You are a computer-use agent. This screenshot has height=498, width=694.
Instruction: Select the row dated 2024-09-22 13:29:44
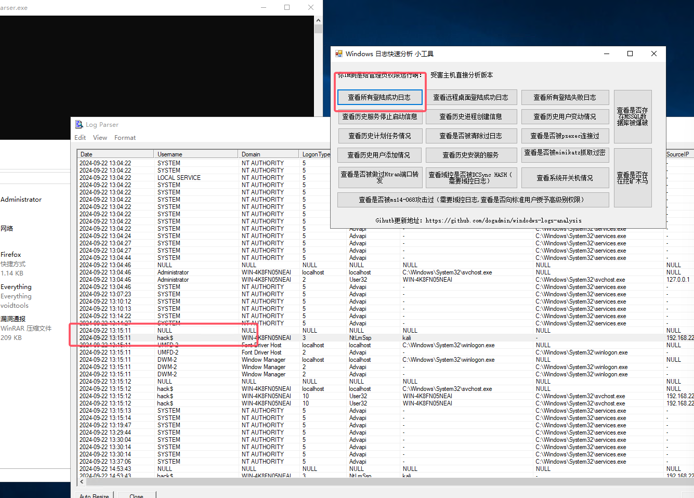[385, 433]
